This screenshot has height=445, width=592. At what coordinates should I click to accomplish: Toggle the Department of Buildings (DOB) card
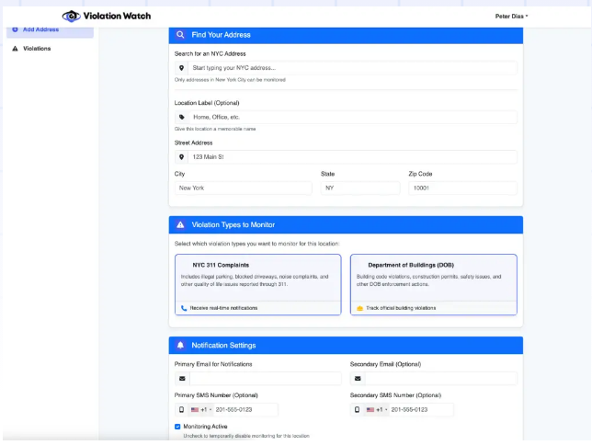pyautogui.click(x=433, y=283)
